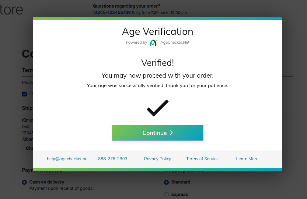Open the Privacy Policy link
This screenshot has height=199, width=307.
(x=157, y=159)
